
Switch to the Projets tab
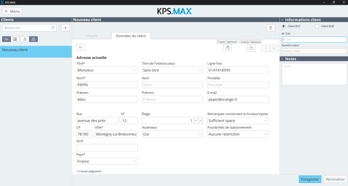point(92,36)
